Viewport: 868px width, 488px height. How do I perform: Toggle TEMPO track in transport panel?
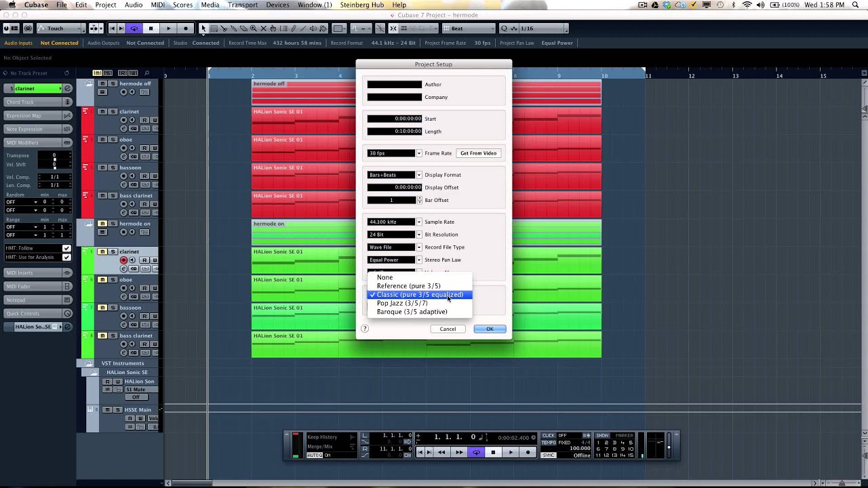(549, 443)
